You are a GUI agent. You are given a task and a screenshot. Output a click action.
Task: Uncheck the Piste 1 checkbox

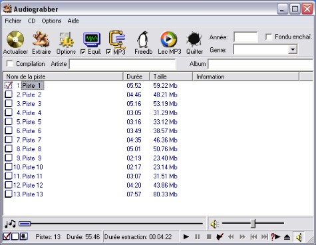click(x=9, y=85)
